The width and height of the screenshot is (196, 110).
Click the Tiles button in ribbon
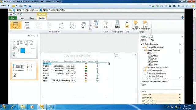coord(96,24)
